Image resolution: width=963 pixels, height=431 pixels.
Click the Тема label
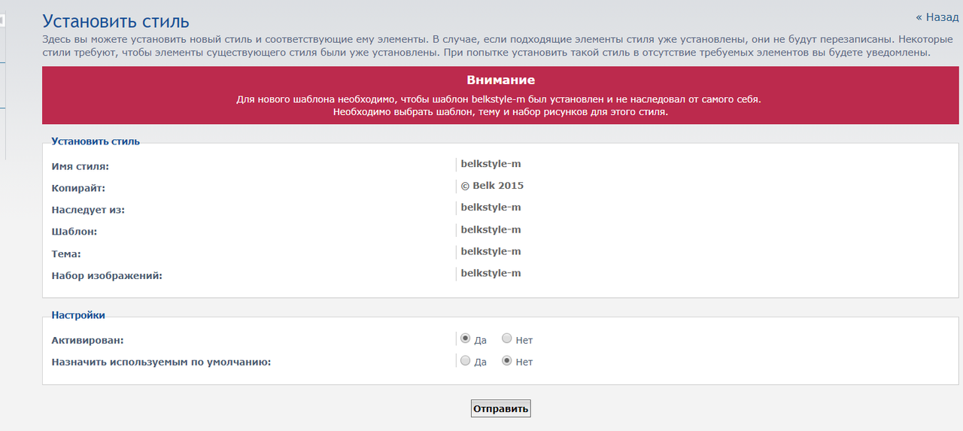[66, 254]
